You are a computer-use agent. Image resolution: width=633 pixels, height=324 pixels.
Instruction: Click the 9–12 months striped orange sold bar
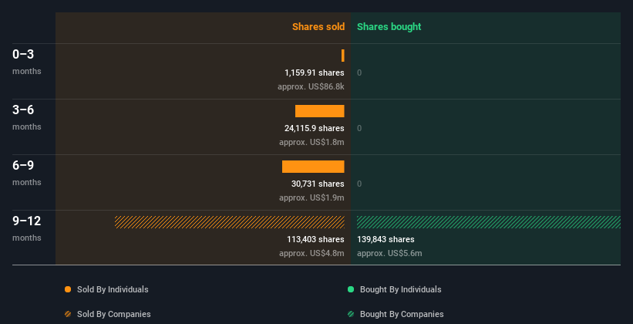click(x=230, y=222)
